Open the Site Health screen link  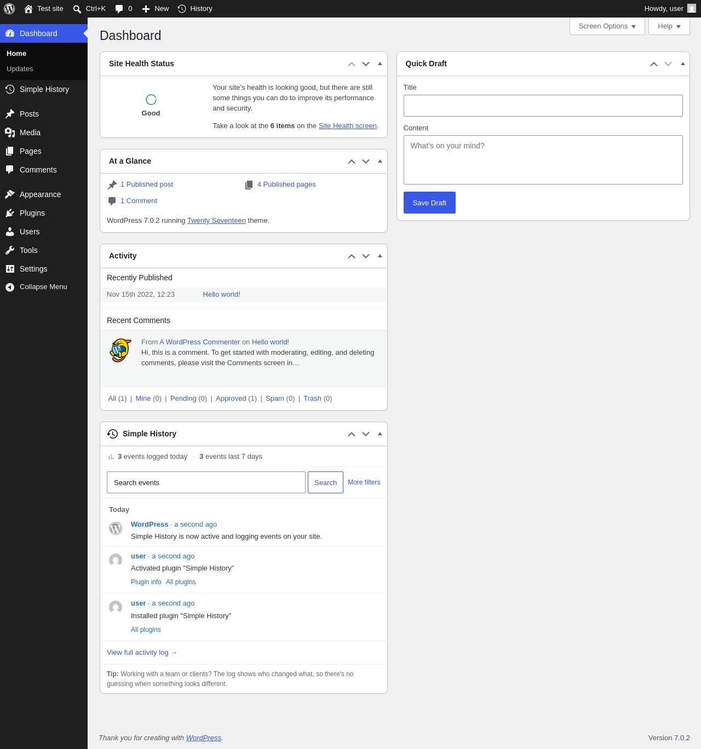tap(348, 126)
